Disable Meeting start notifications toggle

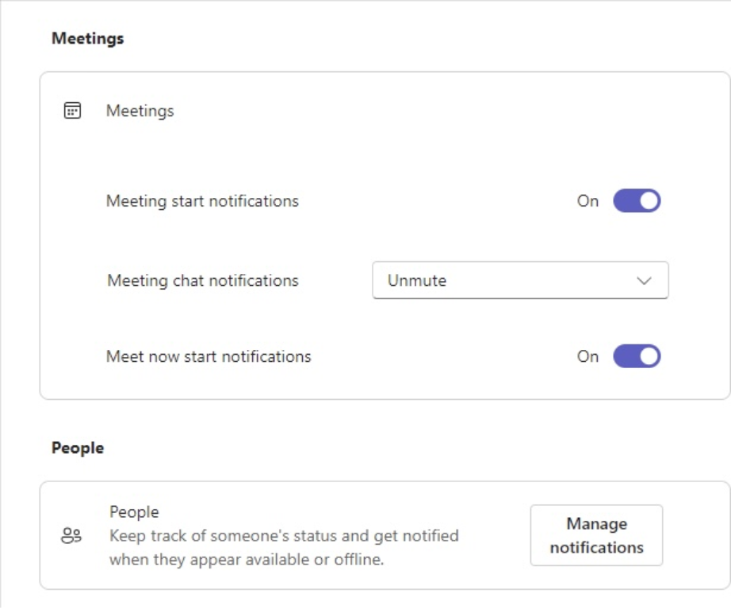(x=637, y=201)
